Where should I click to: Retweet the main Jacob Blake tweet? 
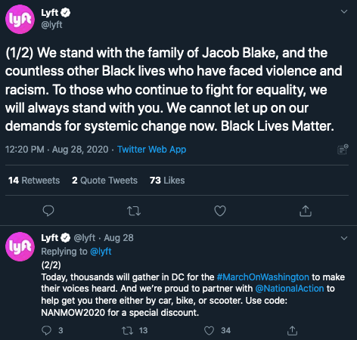click(134, 211)
